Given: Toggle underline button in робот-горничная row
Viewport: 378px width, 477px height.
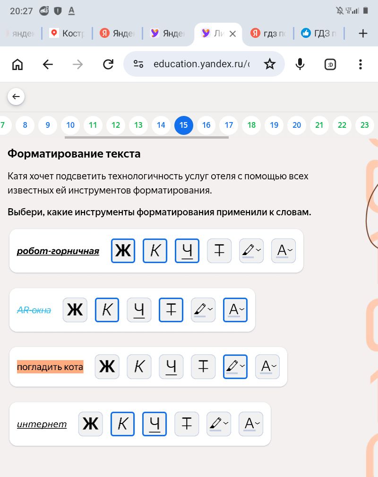Looking at the screenshot, I should 187,251.
